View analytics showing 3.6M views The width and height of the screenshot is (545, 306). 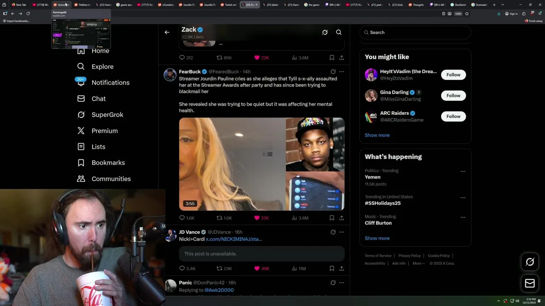tap(300, 58)
